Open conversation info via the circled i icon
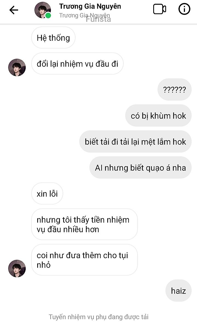Image resolution: width=197 pixels, height=331 pixels. 184,9
